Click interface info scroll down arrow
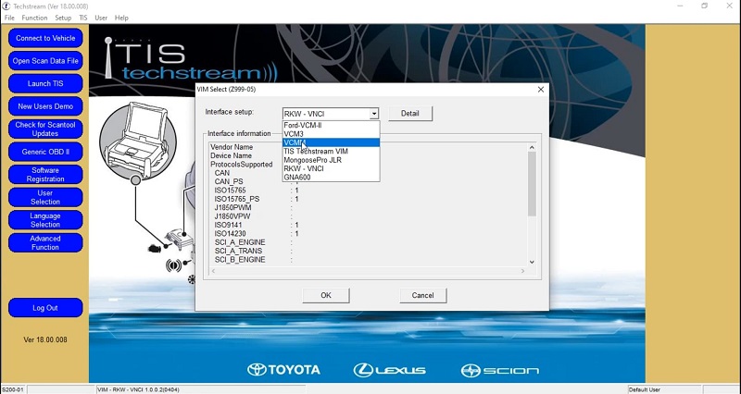 [532, 262]
